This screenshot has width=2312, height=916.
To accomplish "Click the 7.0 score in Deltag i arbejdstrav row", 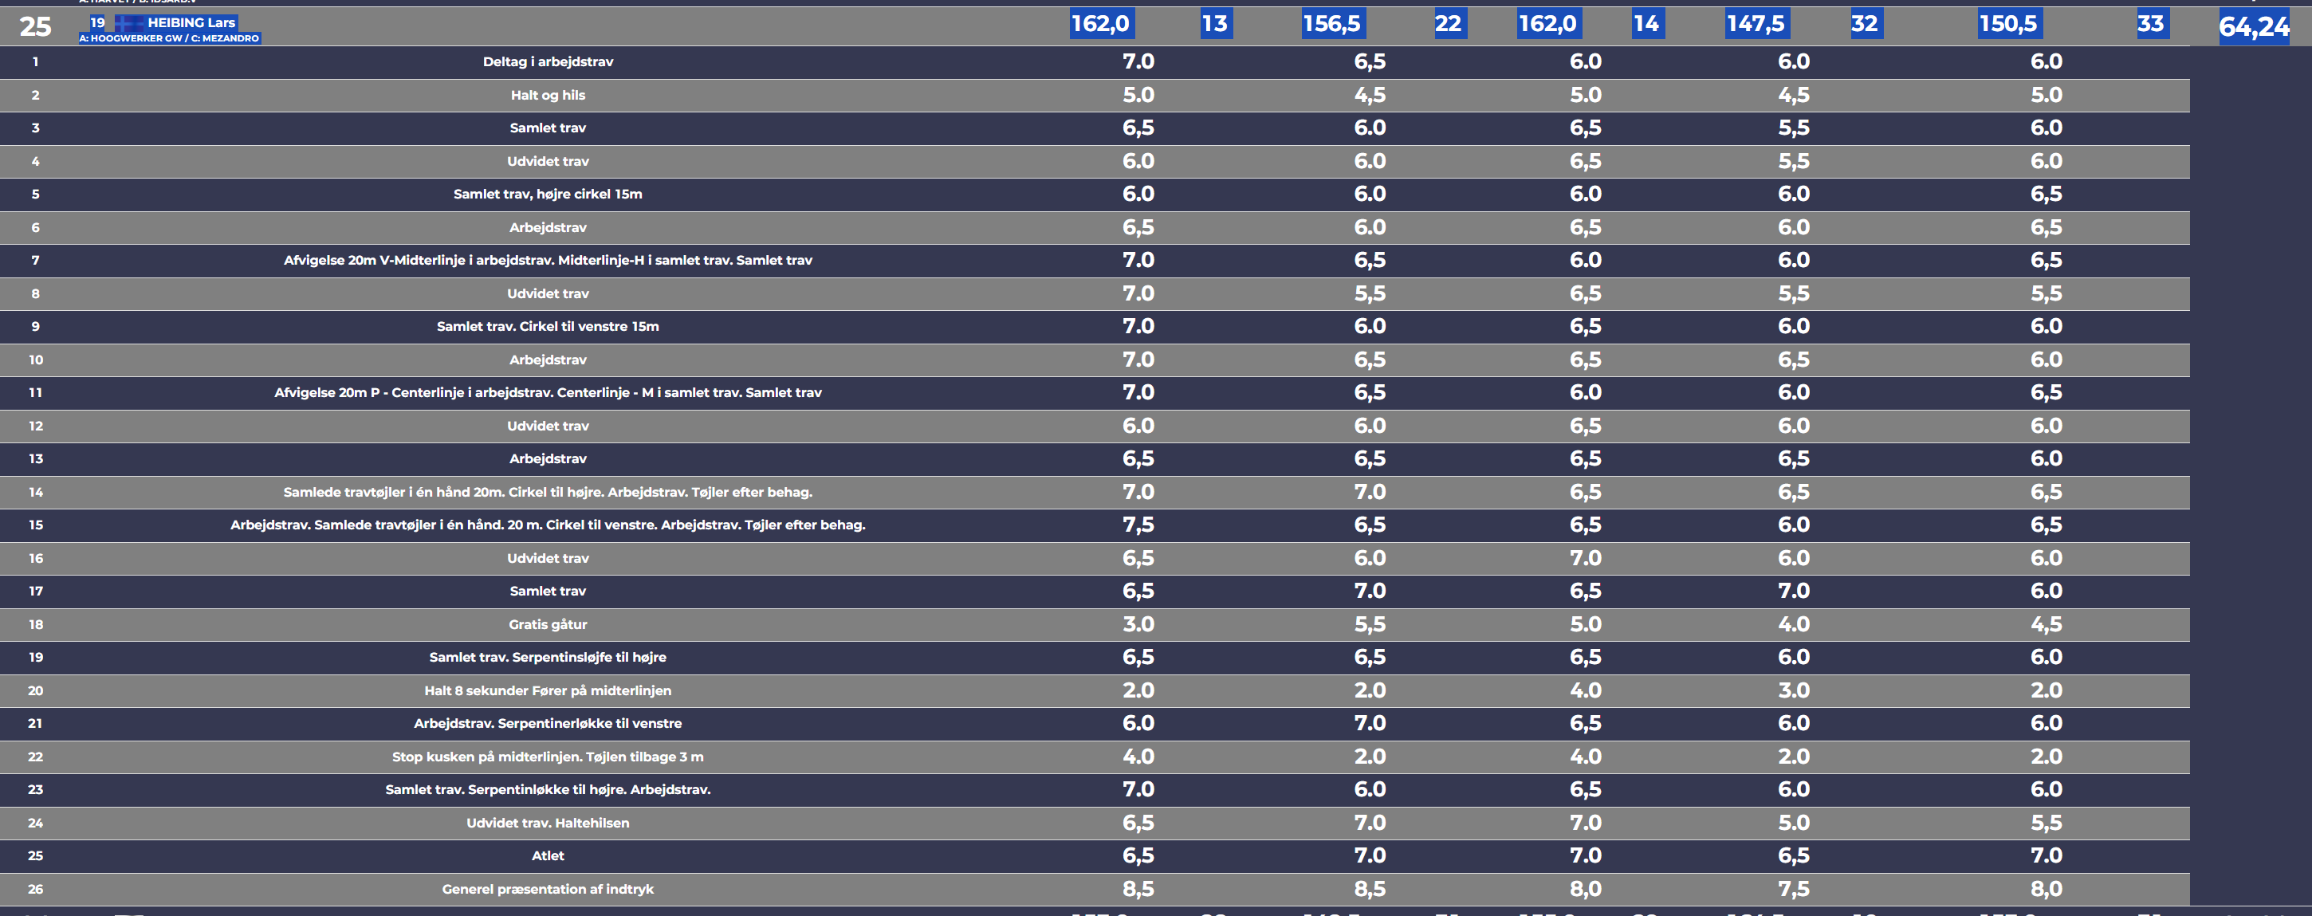I will [1138, 62].
